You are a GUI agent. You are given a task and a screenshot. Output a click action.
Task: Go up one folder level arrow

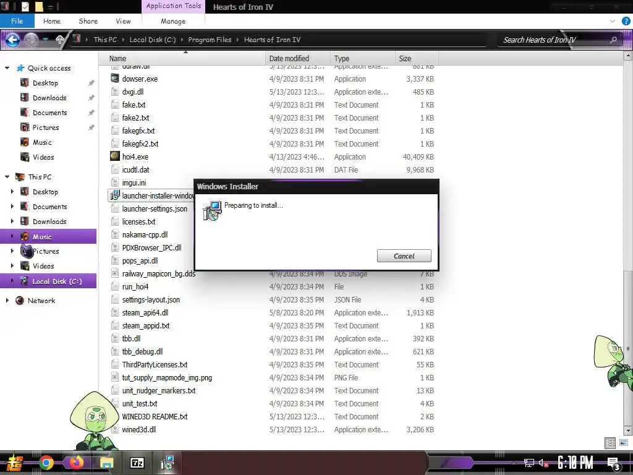pos(60,40)
